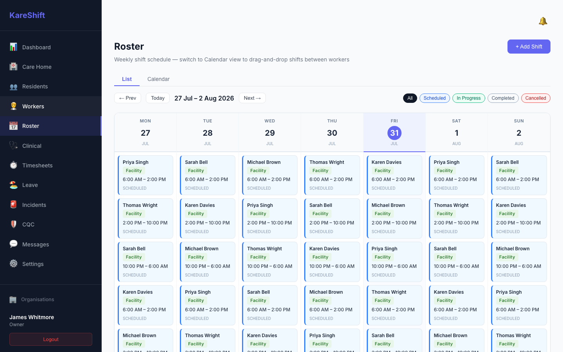The height and width of the screenshot is (352, 563).
Task: Click the CQC shield icon
Action: (x=13, y=224)
